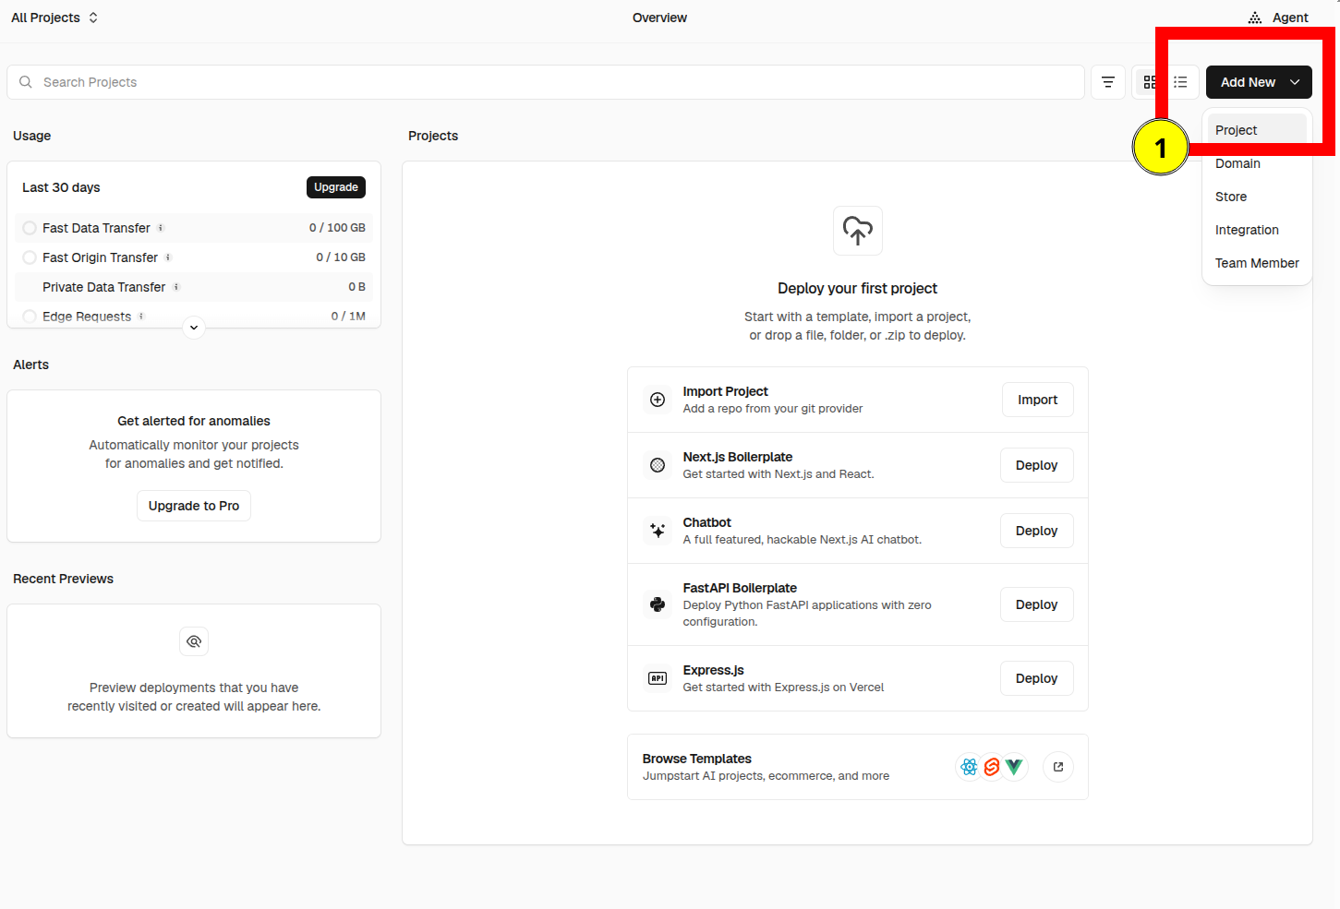Click the Svelte logo in Browse Templates
This screenshot has width=1340, height=909.
point(992,767)
